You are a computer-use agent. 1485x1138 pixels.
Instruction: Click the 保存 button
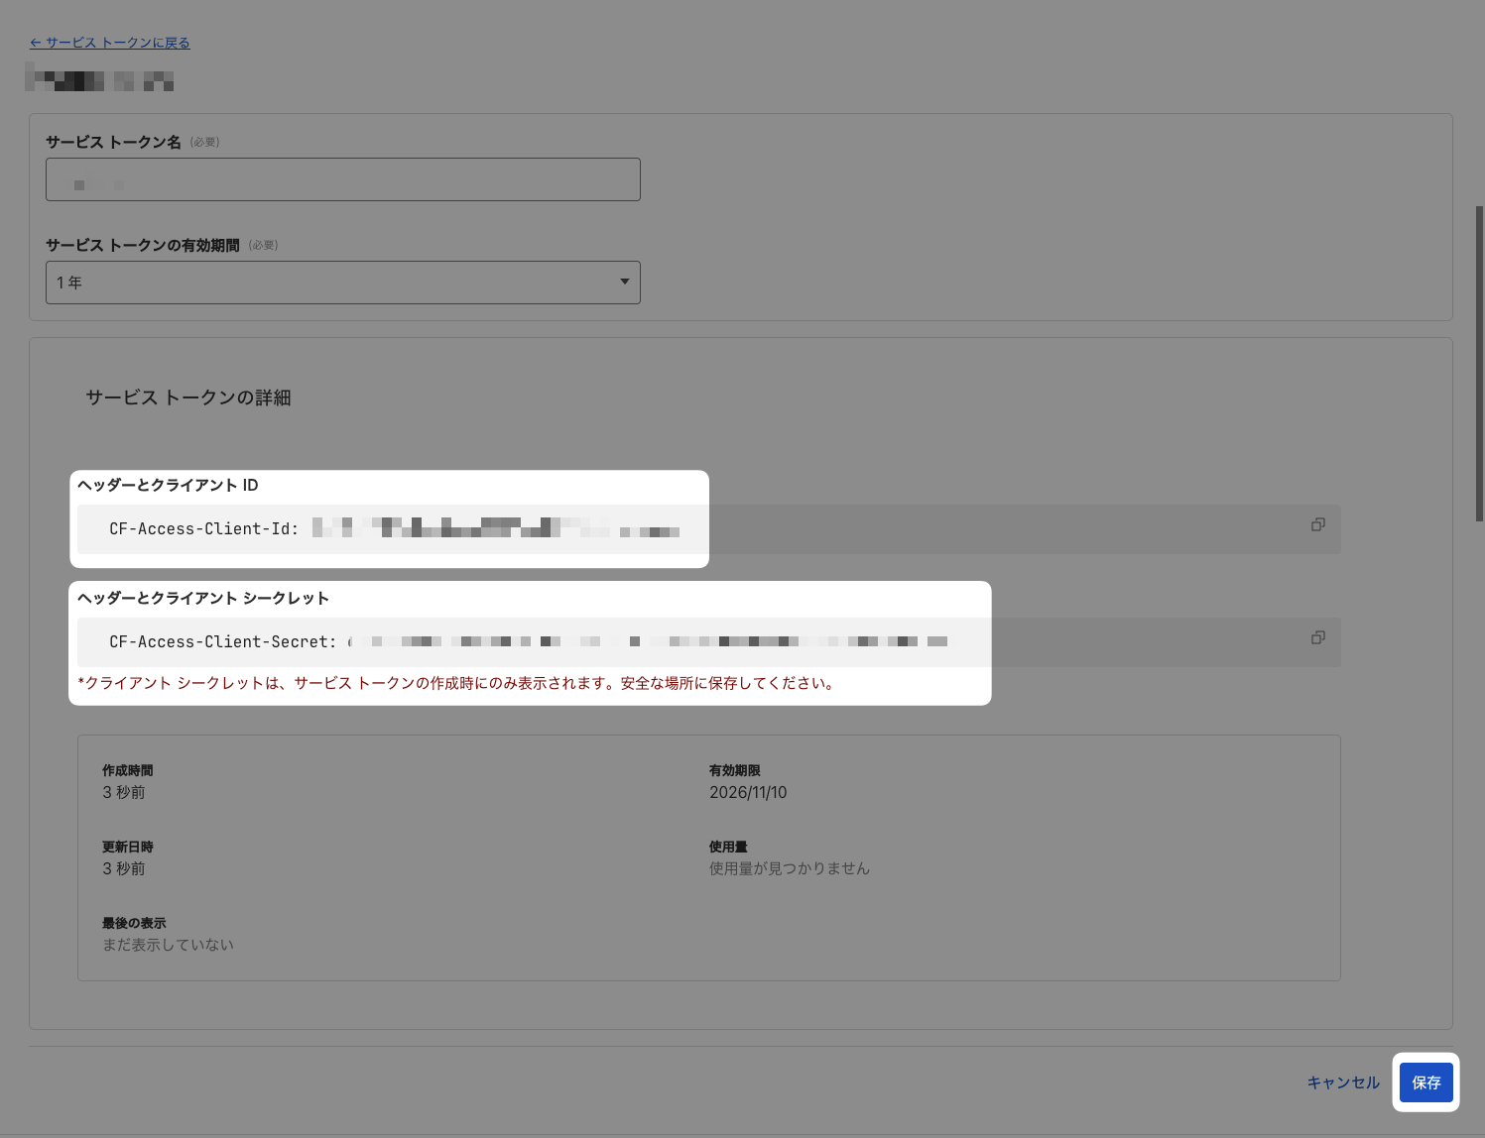click(x=1426, y=1082)
